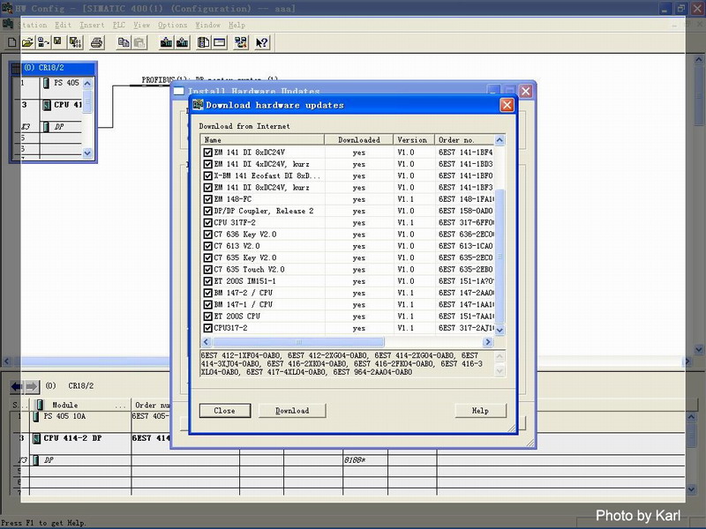This screenshot has height=529, width=706.
Task: Sort by the Version column header
Action: (414, 140)
